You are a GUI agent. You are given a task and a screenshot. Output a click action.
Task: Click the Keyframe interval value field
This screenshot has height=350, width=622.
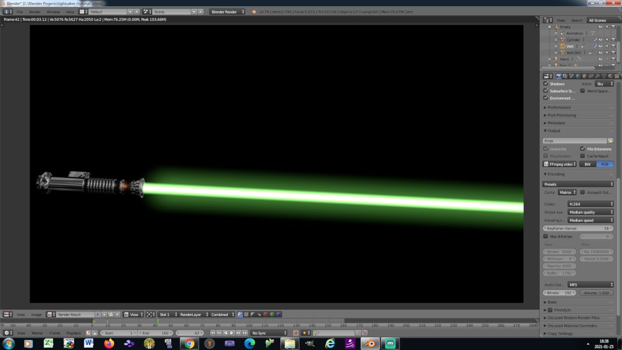click(578, 228)
